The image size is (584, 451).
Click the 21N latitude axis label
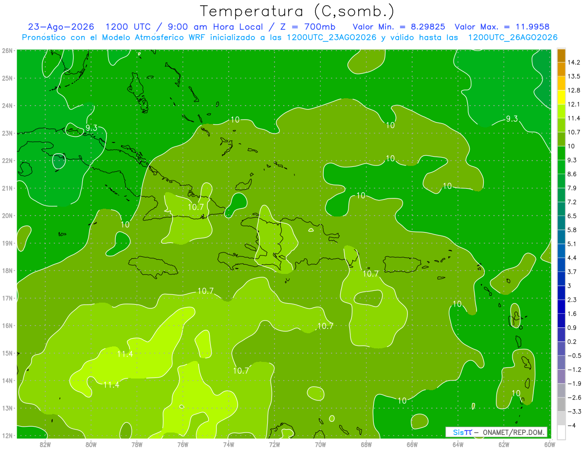pos(7,188)
